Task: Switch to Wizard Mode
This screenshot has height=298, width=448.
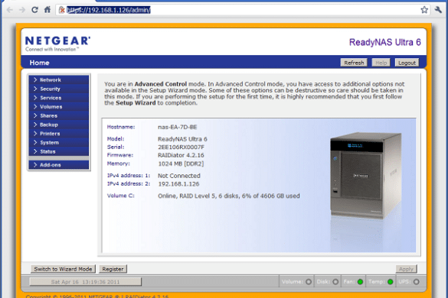Action: point(63,269)
